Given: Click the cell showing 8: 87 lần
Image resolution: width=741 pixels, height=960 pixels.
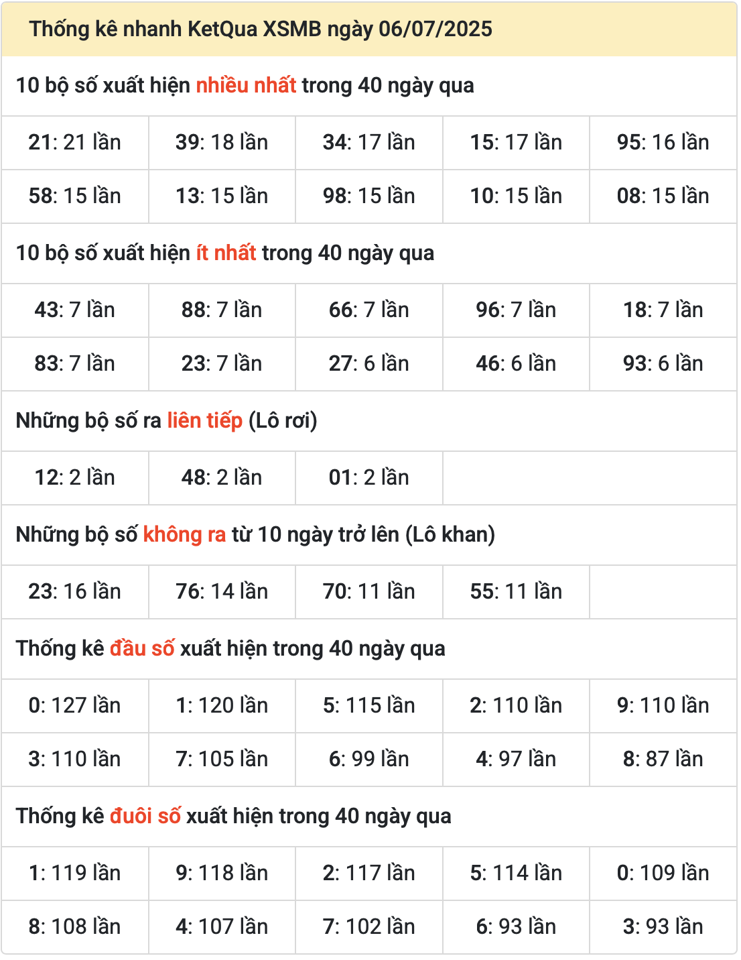Looking at the screenshot, I should point(663,760).
